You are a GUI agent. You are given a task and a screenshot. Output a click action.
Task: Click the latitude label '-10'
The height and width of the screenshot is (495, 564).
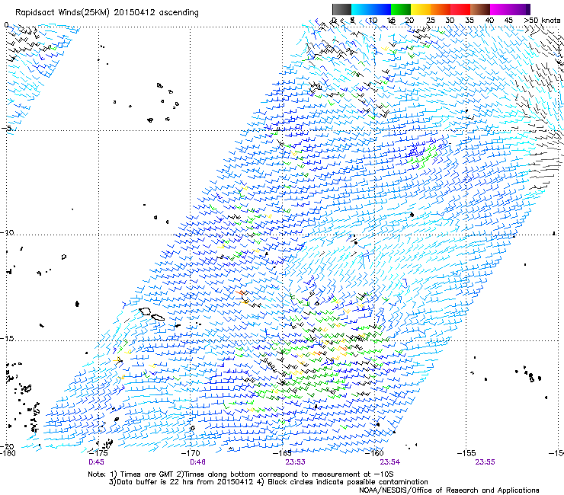7,232
